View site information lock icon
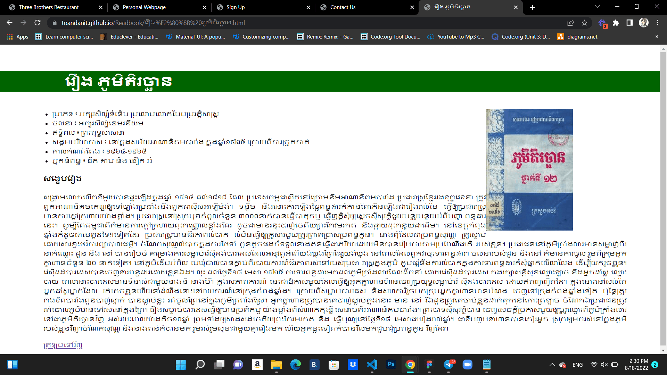The height and width of the screenshot is (375, 667). [54, 23]
